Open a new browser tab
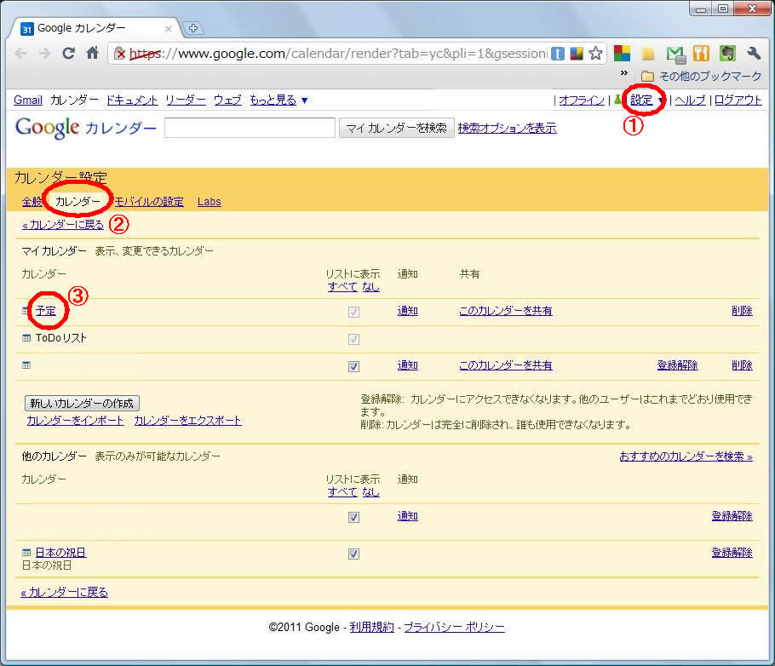This screenshot has width=775, height=666. (x=193, y=28)
